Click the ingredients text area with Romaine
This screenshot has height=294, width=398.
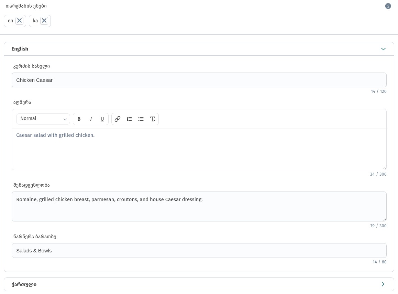click(199, 206)
